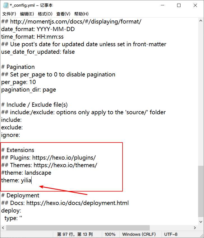Viewport: 204px width, 238px height.
Task: Click the 'per_page: 10' line
Action: pos(18,82)
